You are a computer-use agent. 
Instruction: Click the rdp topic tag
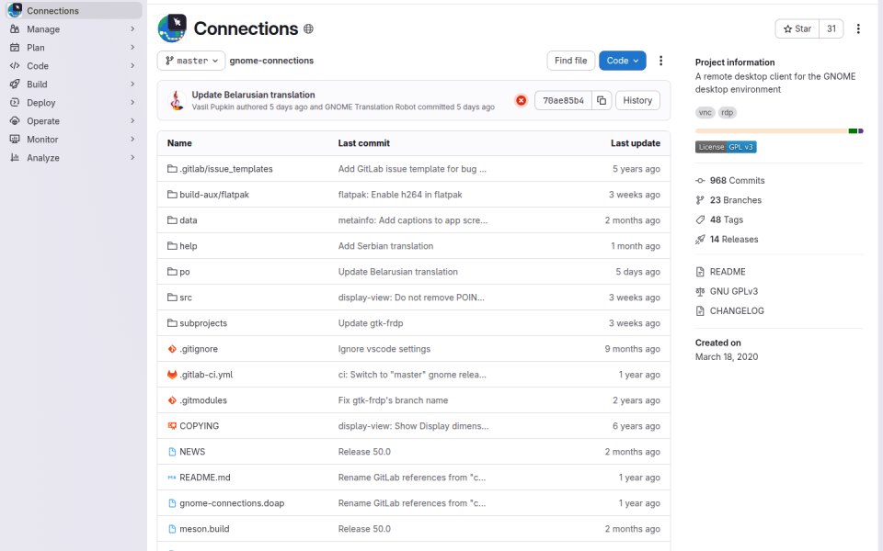727,112
